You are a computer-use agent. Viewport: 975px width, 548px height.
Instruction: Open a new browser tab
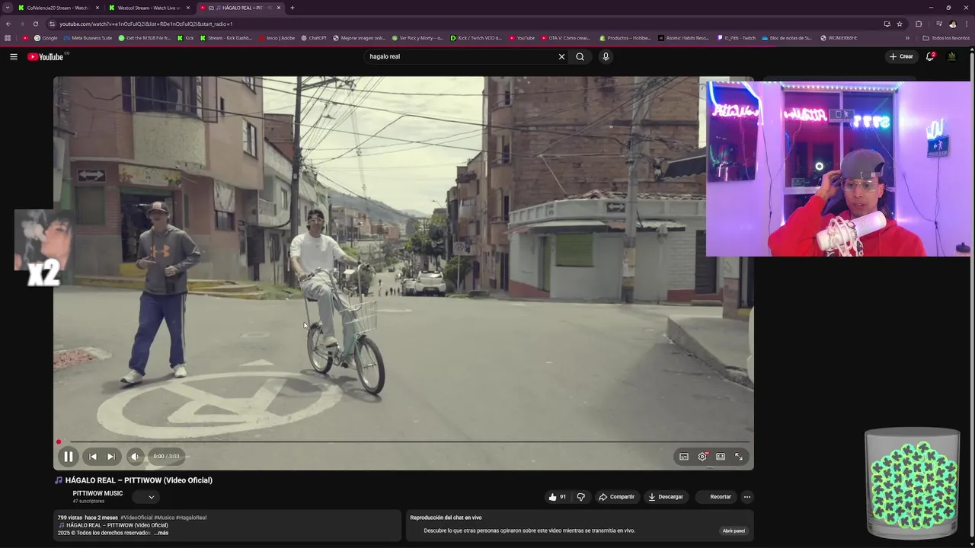coord(292,8)
